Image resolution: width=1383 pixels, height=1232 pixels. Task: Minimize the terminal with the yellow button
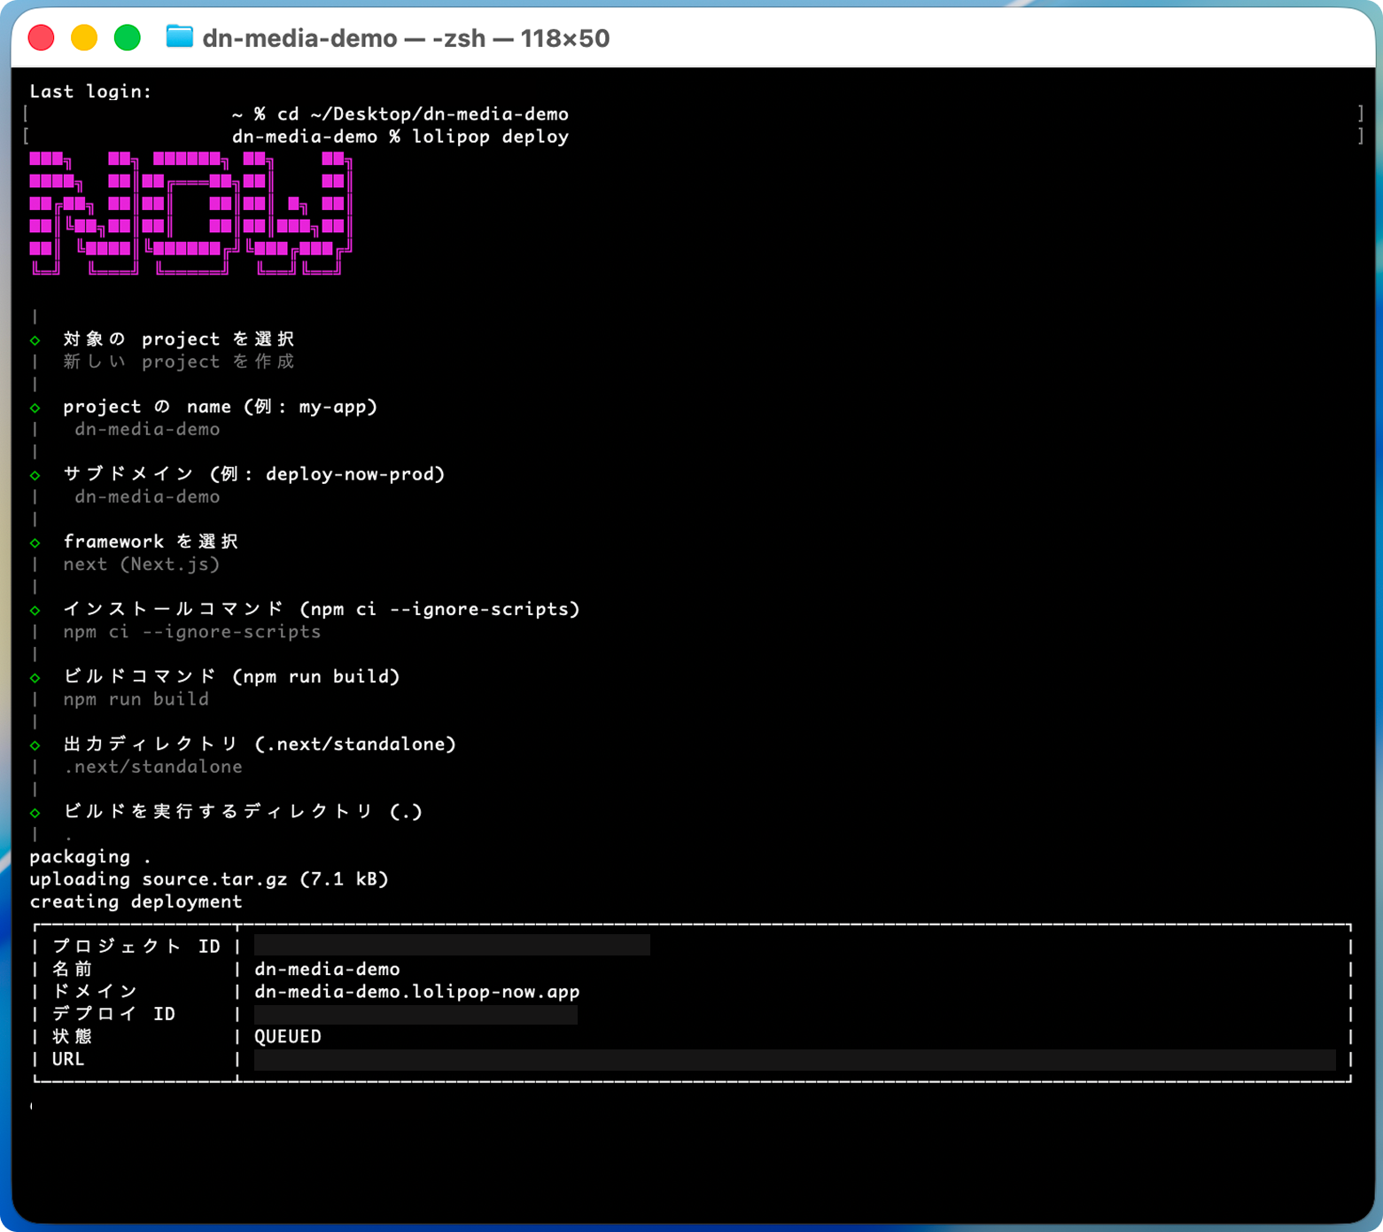[84, 37]
